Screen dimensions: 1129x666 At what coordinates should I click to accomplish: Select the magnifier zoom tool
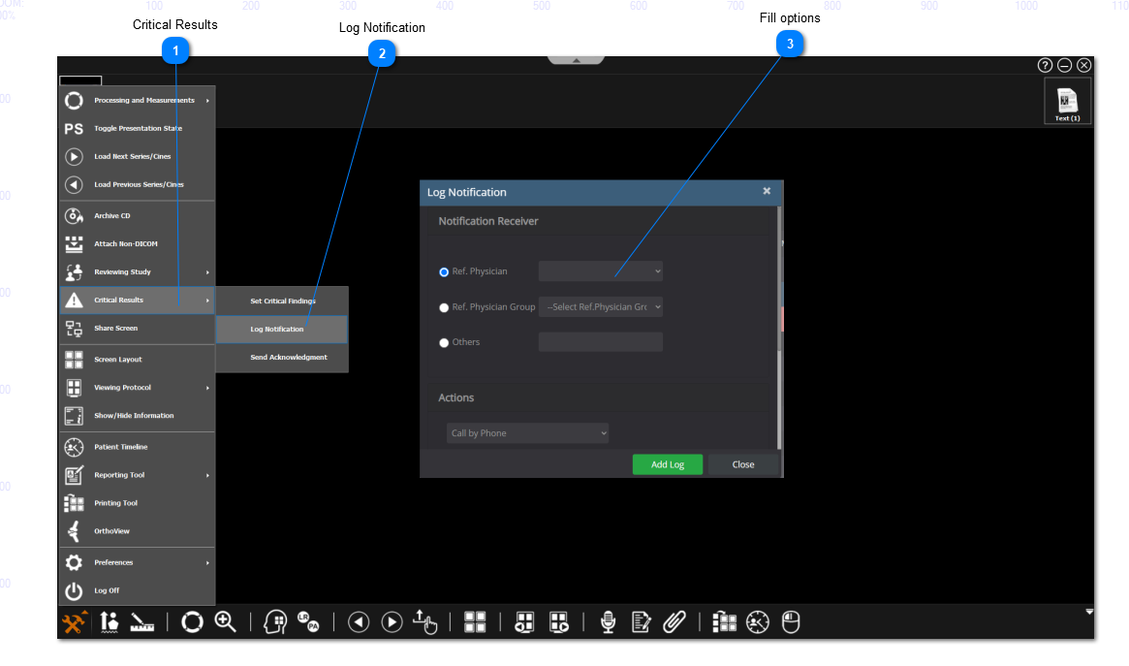(x=226, y=622)
